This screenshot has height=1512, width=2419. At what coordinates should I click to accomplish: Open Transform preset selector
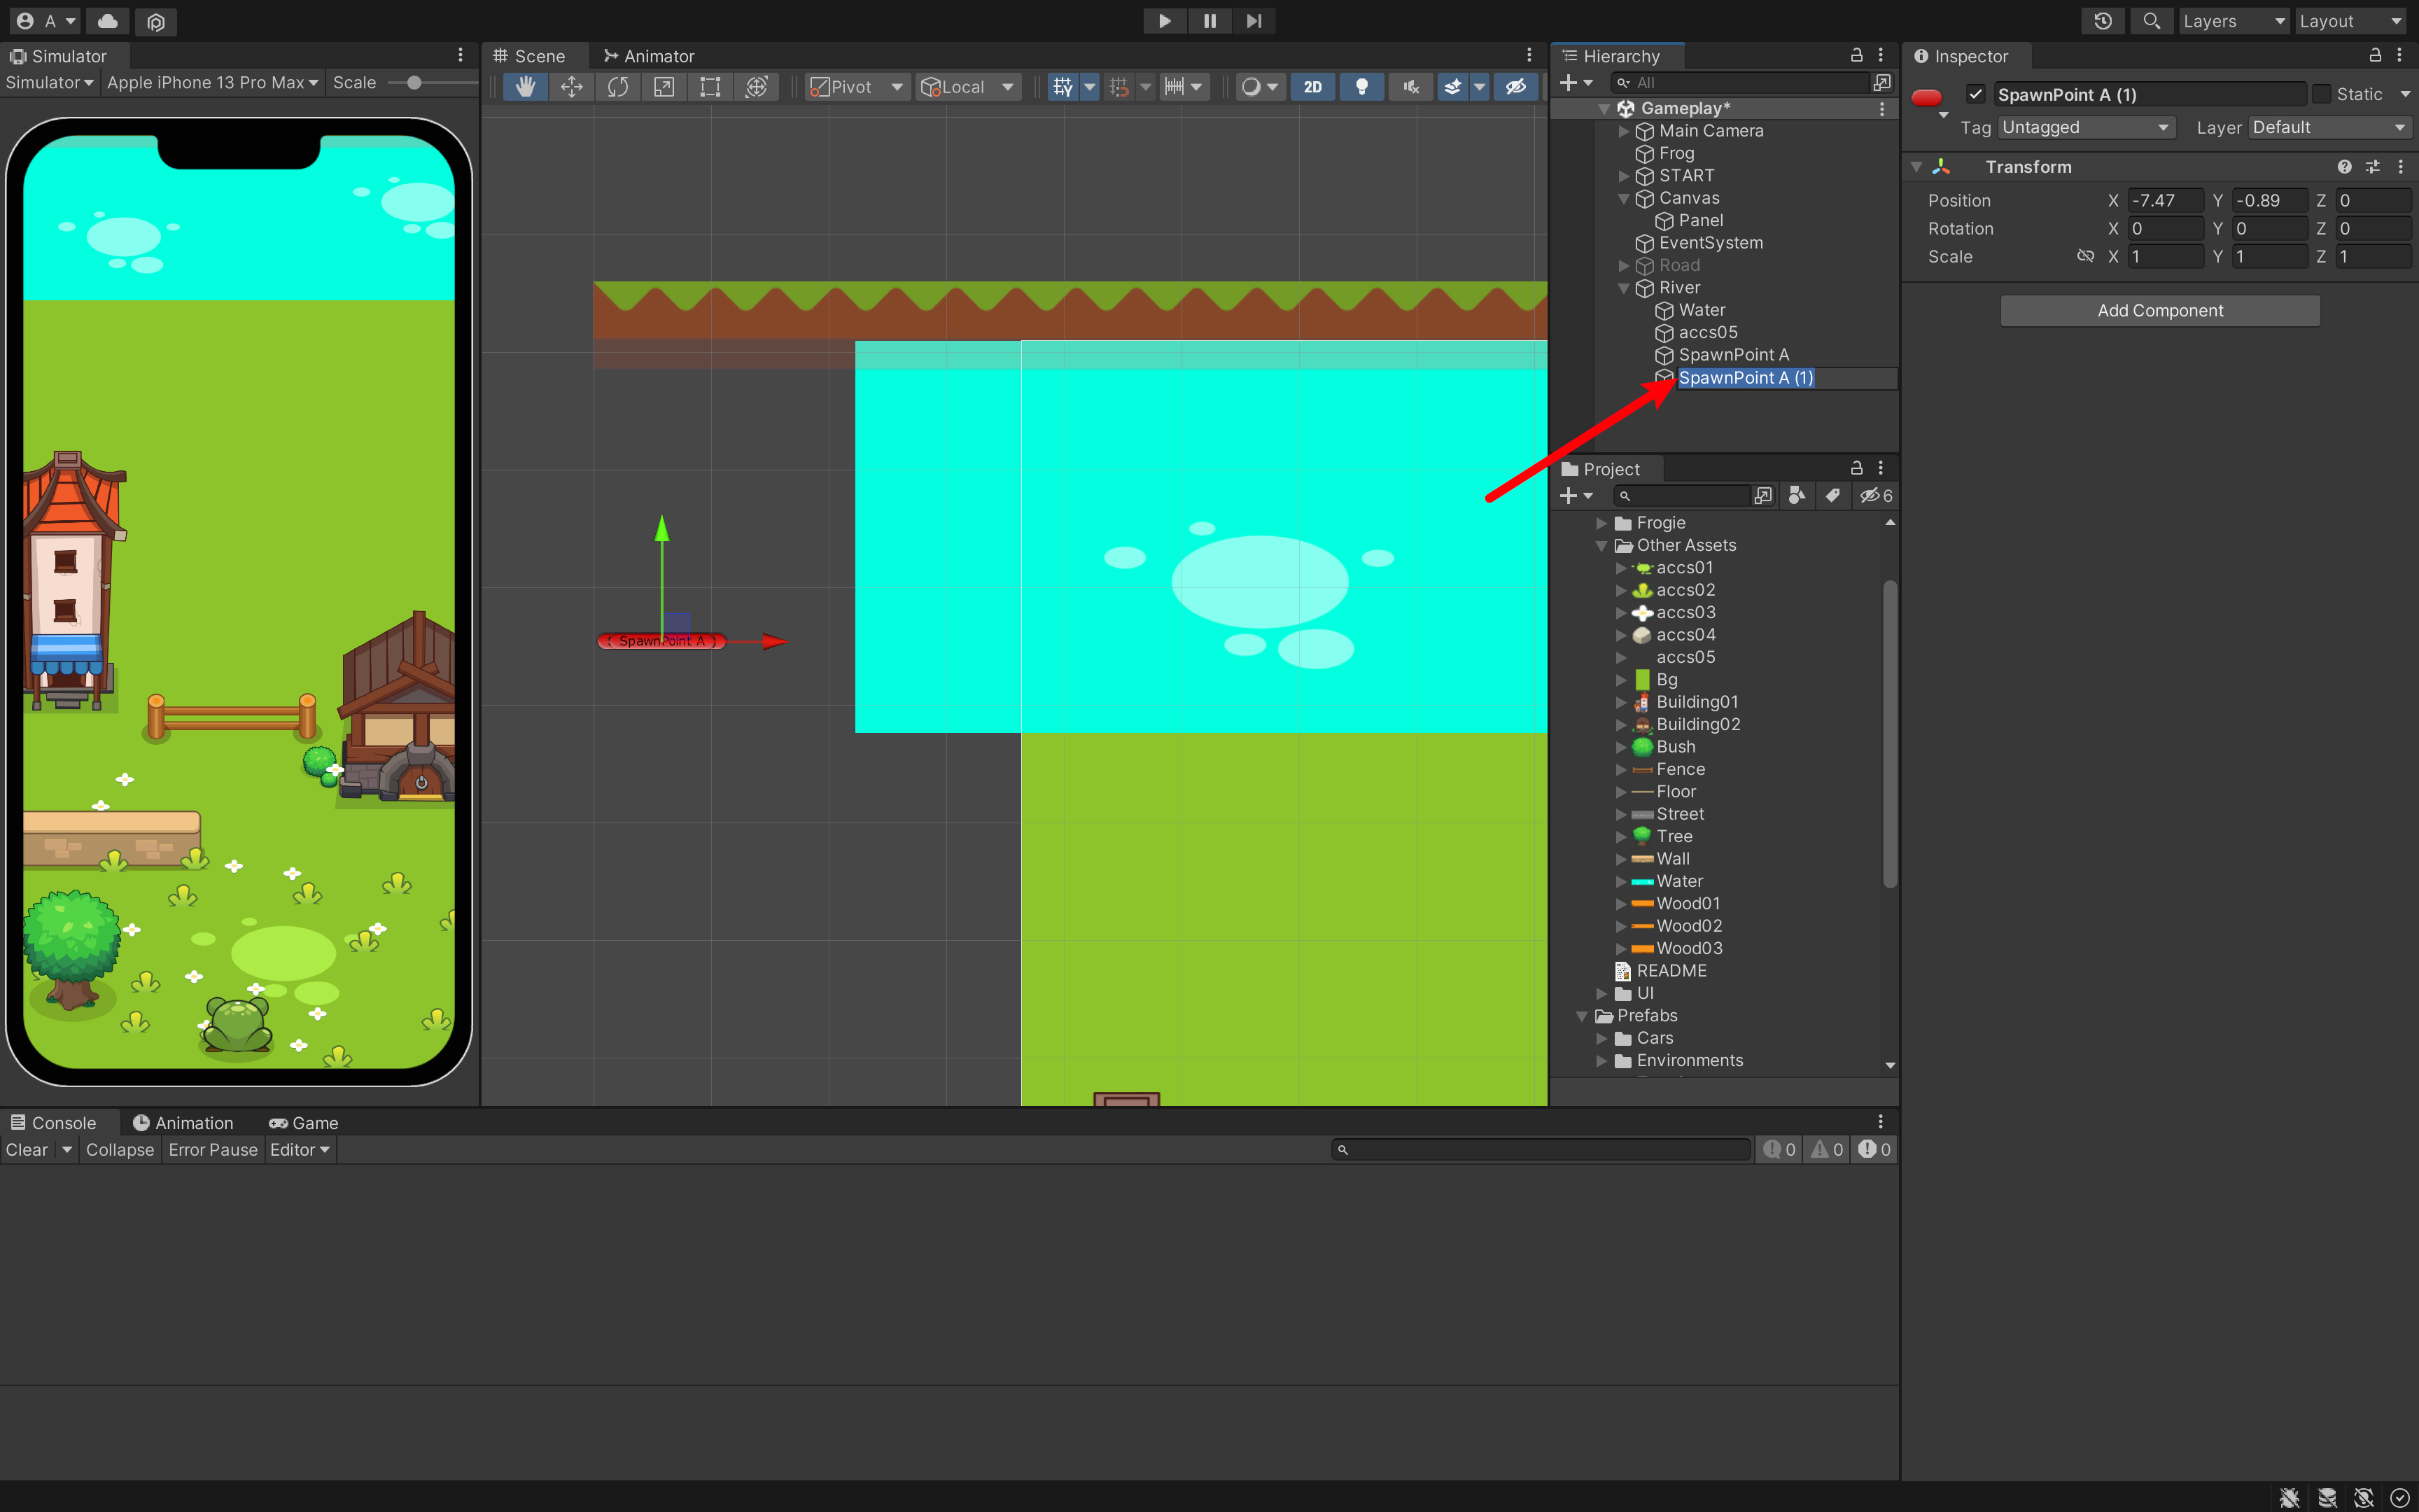pos(2372,167)
